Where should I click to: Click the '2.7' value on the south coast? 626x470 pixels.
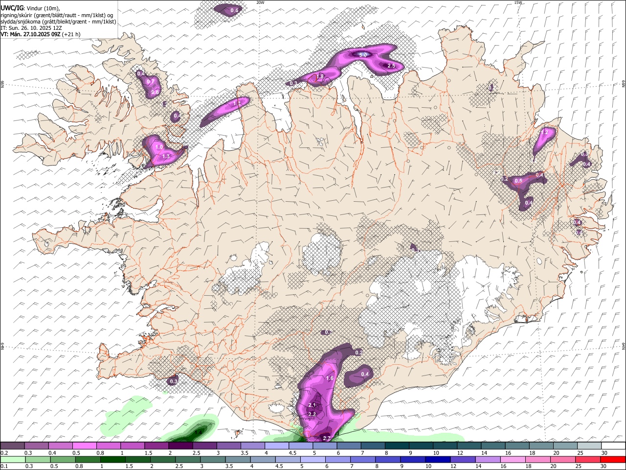(327, 438)
